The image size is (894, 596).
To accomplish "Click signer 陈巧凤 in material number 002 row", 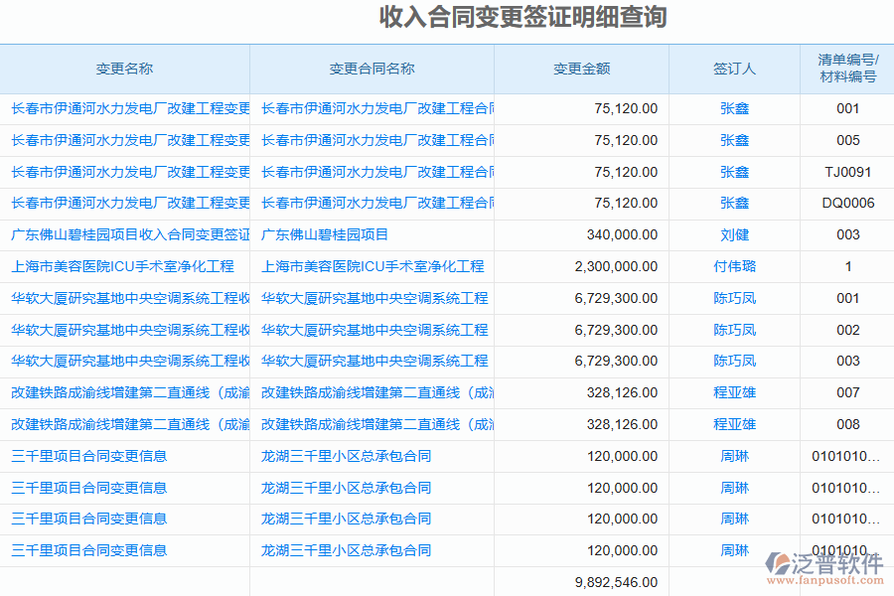I will click(734, 329).
